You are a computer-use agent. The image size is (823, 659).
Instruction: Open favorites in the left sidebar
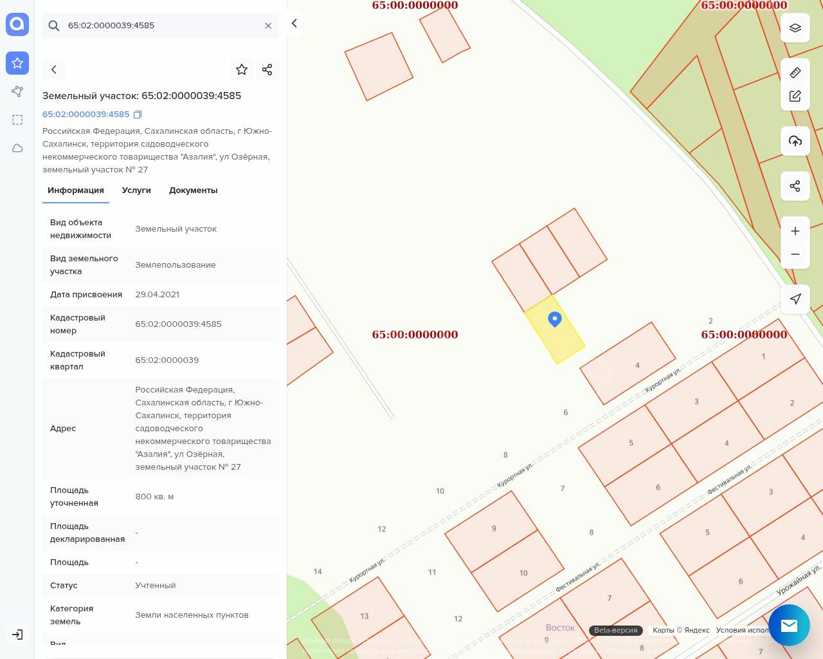(17, 63)
